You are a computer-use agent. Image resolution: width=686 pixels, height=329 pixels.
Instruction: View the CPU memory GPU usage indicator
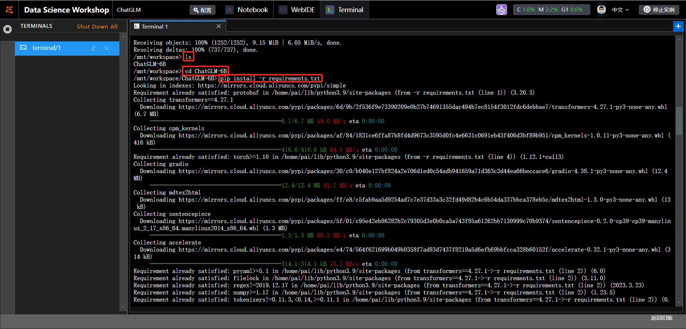click(552, 10)
